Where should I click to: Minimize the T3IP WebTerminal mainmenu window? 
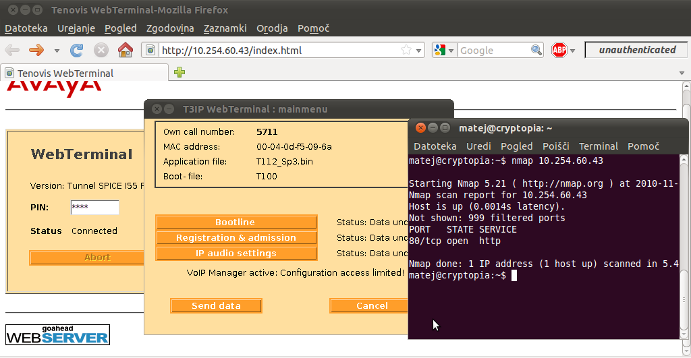click(169, 109)
